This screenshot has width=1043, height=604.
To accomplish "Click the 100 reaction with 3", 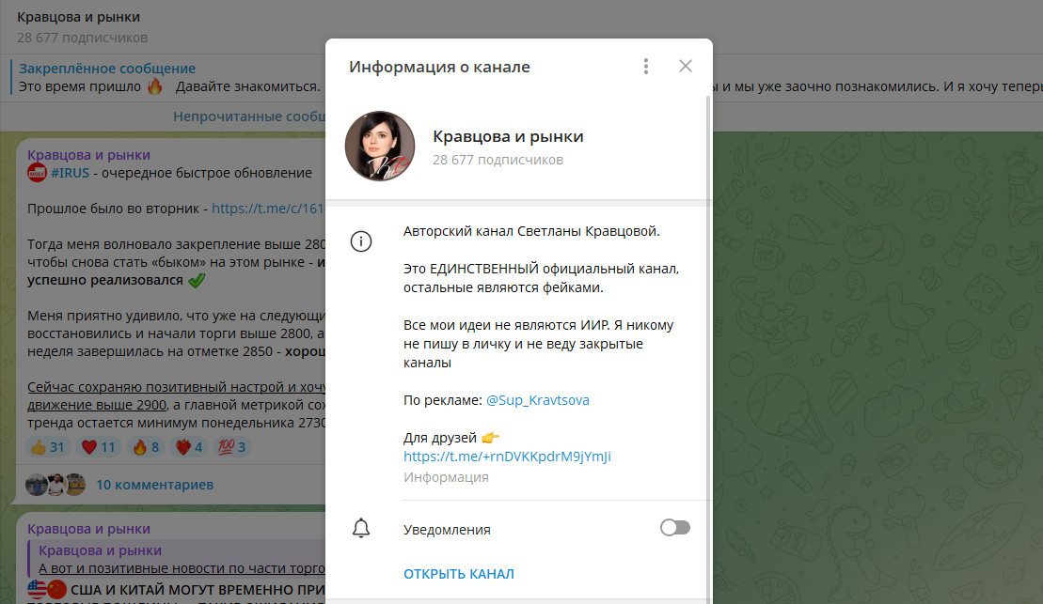I will [232, 447].
